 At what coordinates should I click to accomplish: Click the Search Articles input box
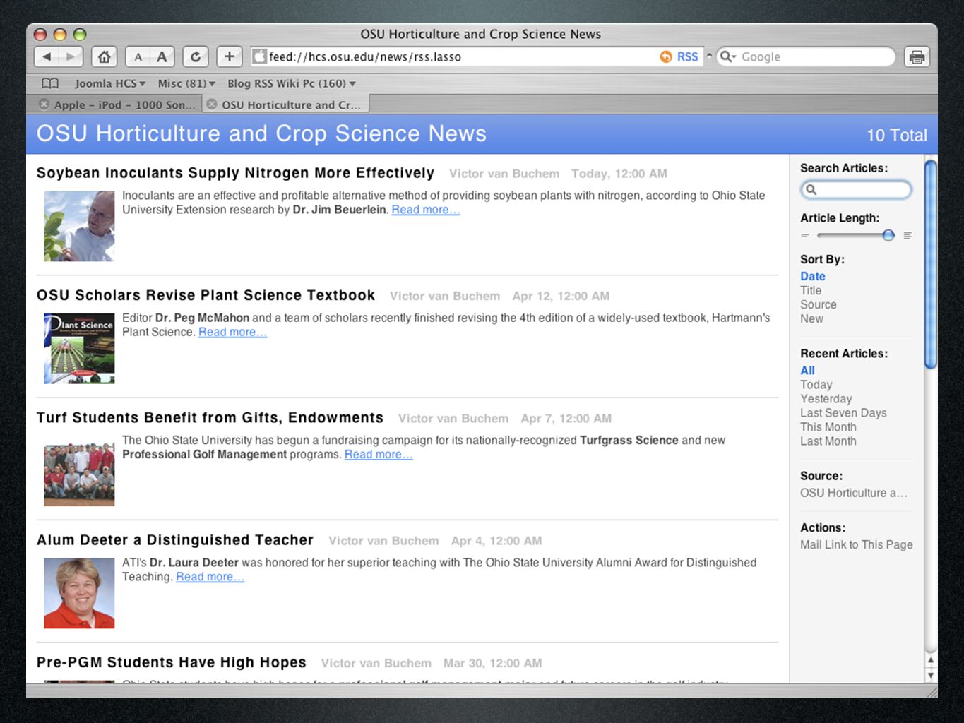(856, 189)
